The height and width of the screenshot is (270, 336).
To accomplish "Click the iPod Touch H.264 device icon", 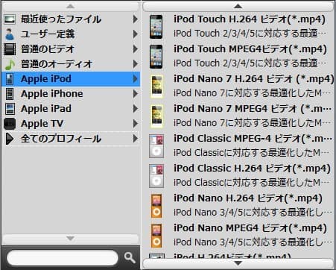I will pos(156,27).
